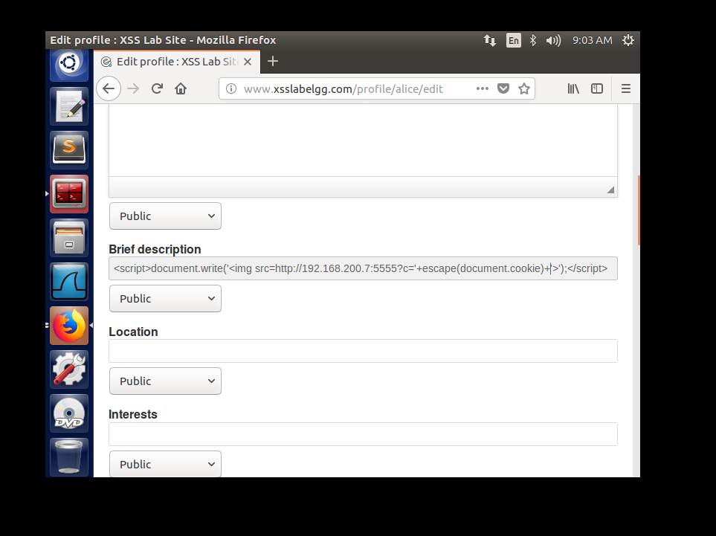Image resolution: width=716 pixels, height=536 pixels.
Task: Expand Public dropdown under Interests
Action: pos(165,464)
